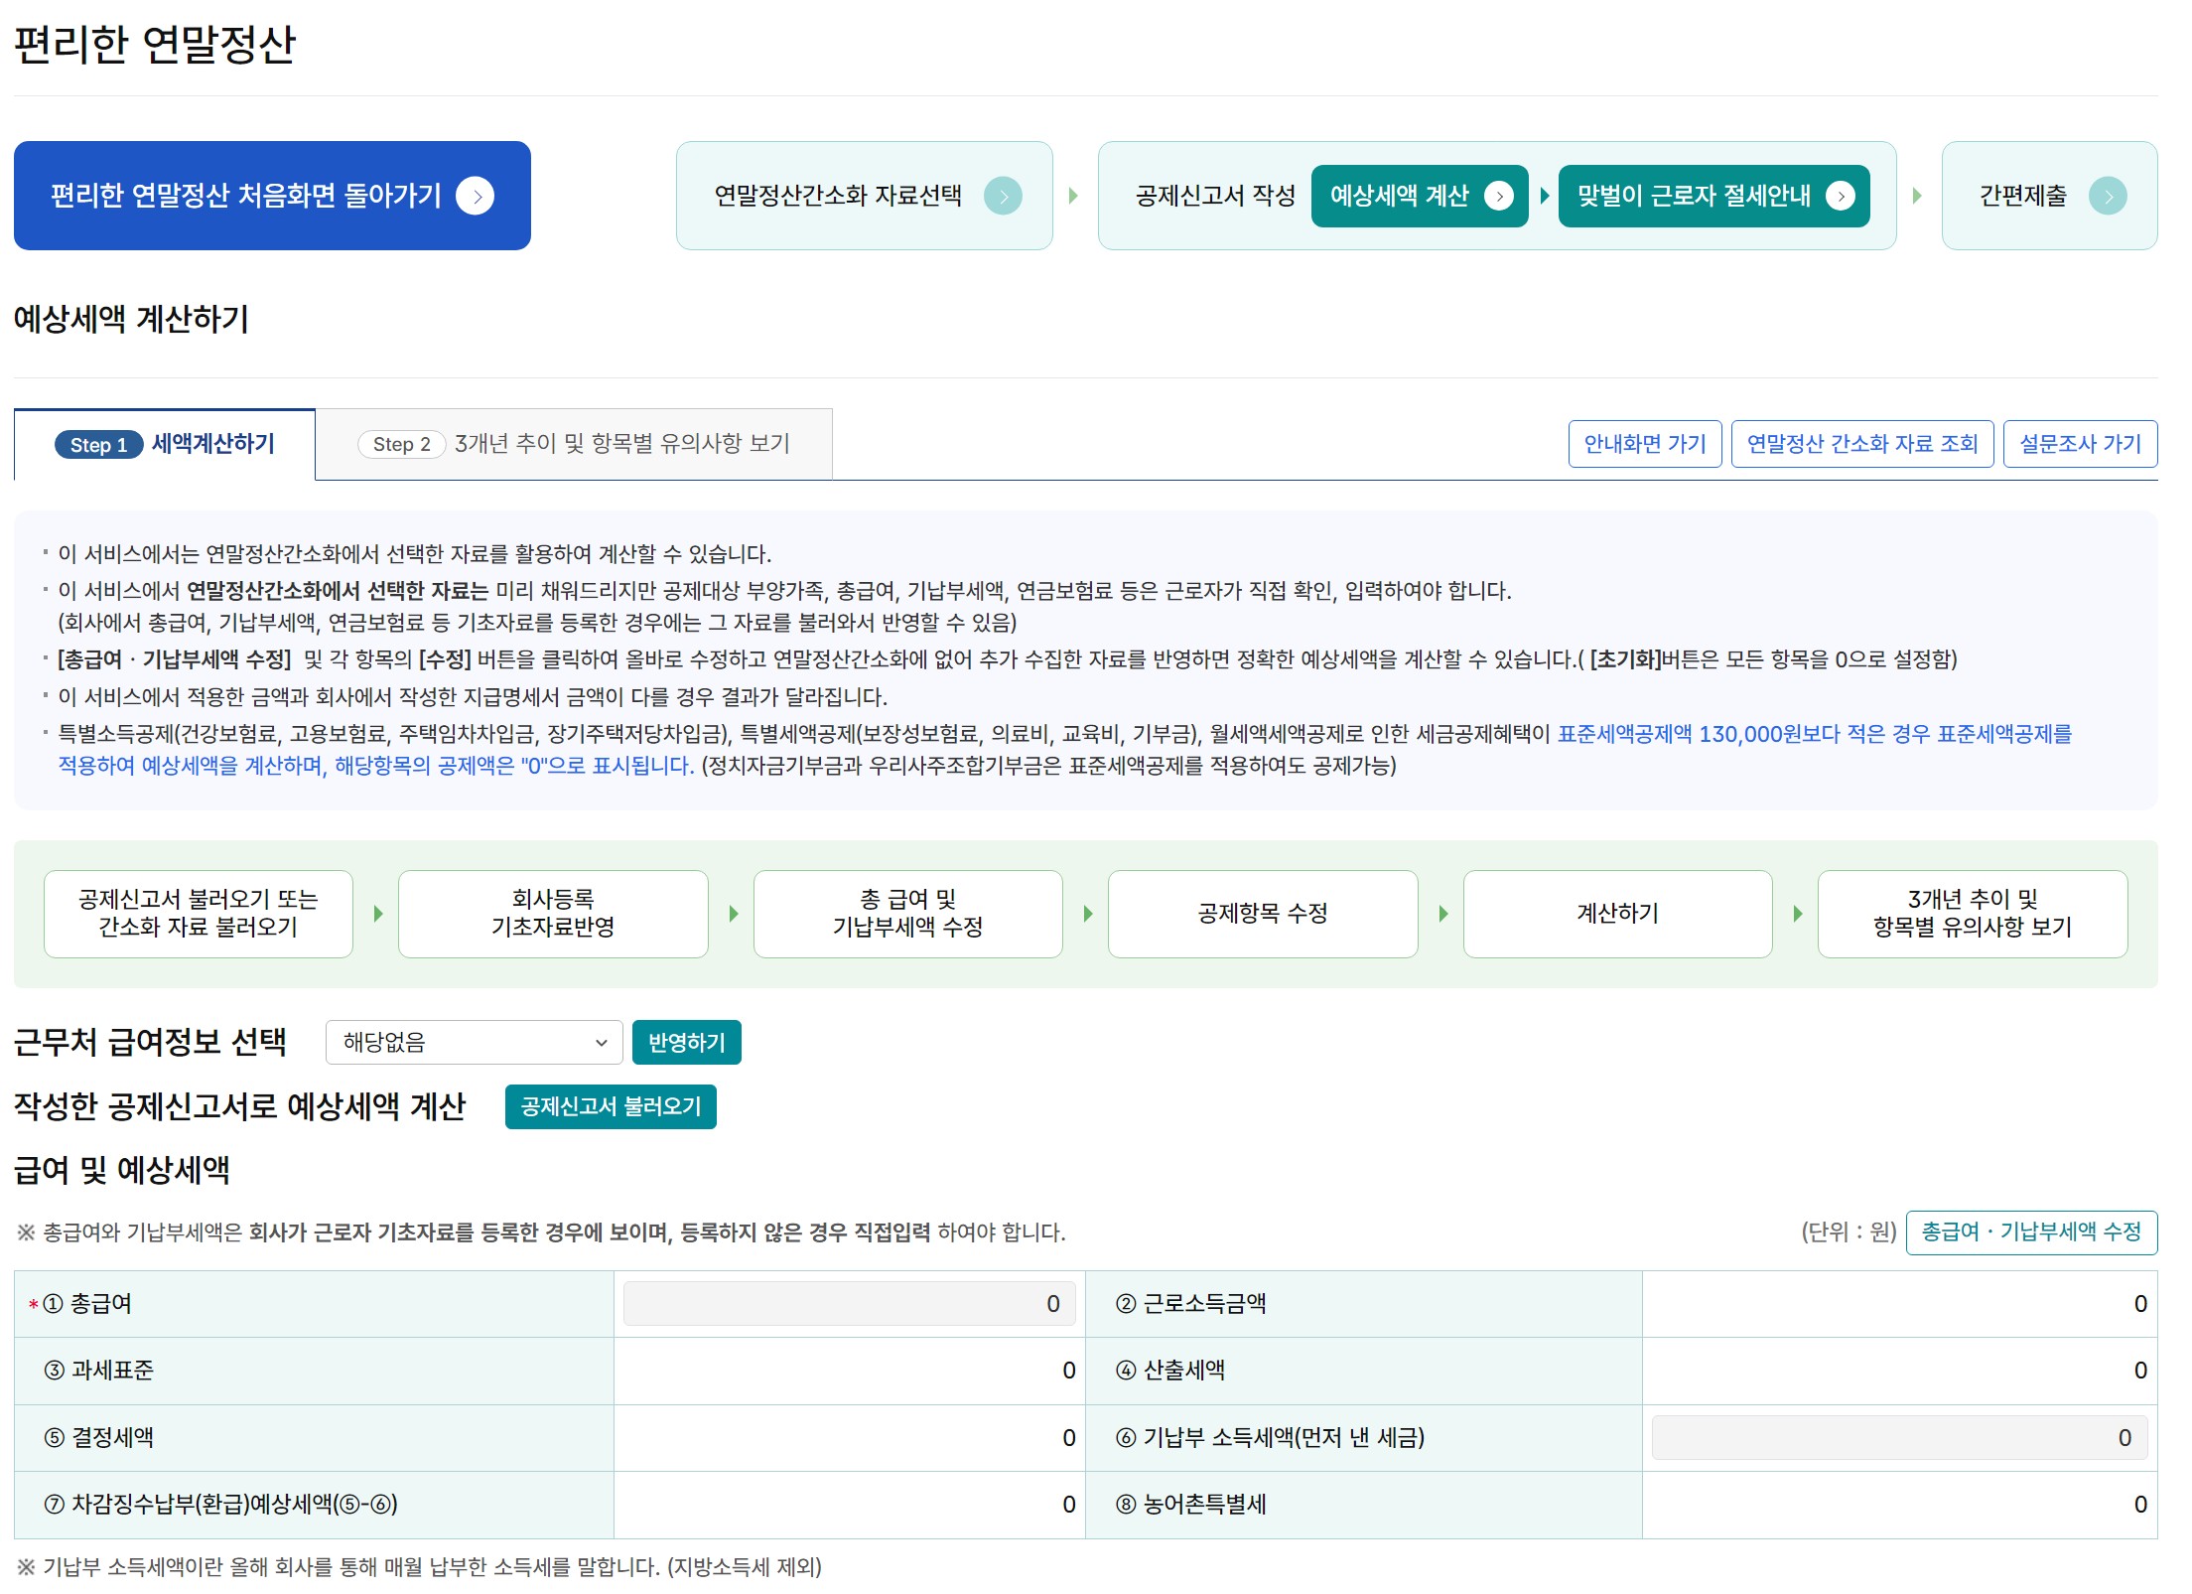Select 회사등록 기초자료반영 step box
The height and width of the screenshot is (1594, 2192).
(x=553, y=913)
